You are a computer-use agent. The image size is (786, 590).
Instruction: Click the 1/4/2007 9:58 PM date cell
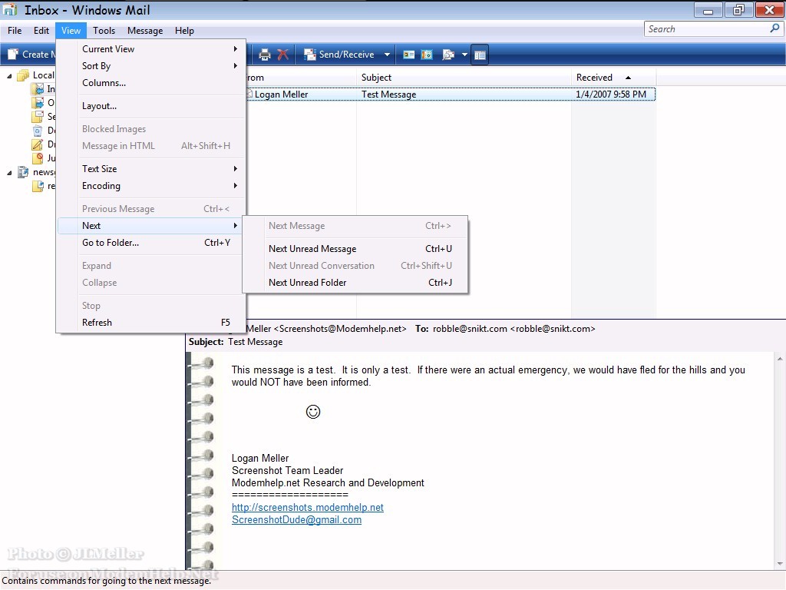(610, 94)
